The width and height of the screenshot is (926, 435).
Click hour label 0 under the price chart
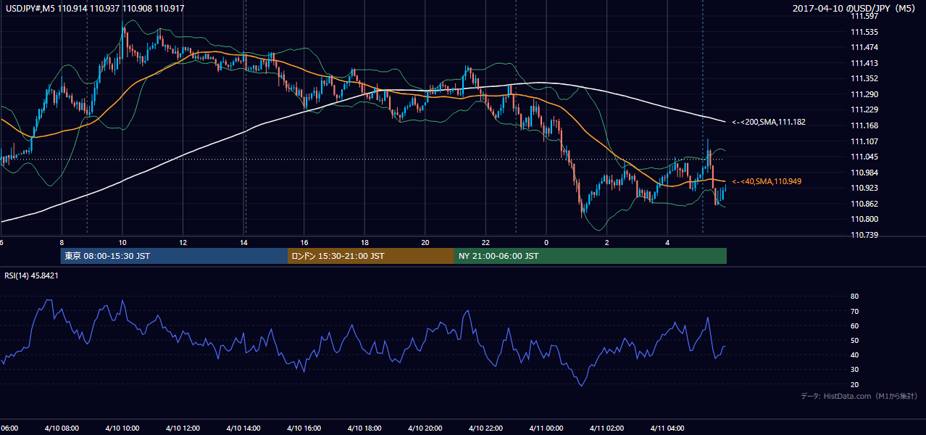pyautogui.click(x=546, y=243)
